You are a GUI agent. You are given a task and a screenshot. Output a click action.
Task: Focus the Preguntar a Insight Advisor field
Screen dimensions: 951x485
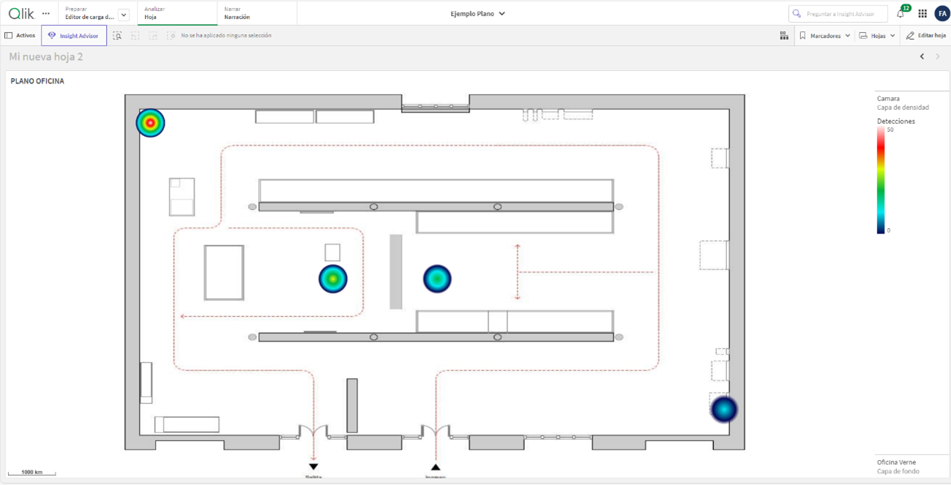click(x=838, y=13)
